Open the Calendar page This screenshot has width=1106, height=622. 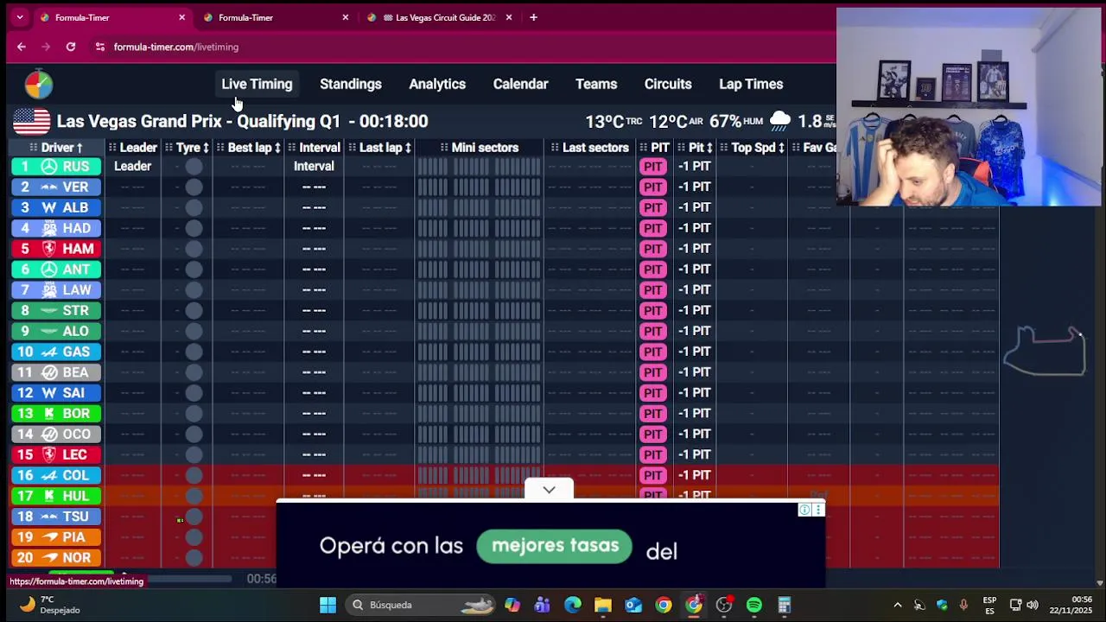click(x=520, y=84)
